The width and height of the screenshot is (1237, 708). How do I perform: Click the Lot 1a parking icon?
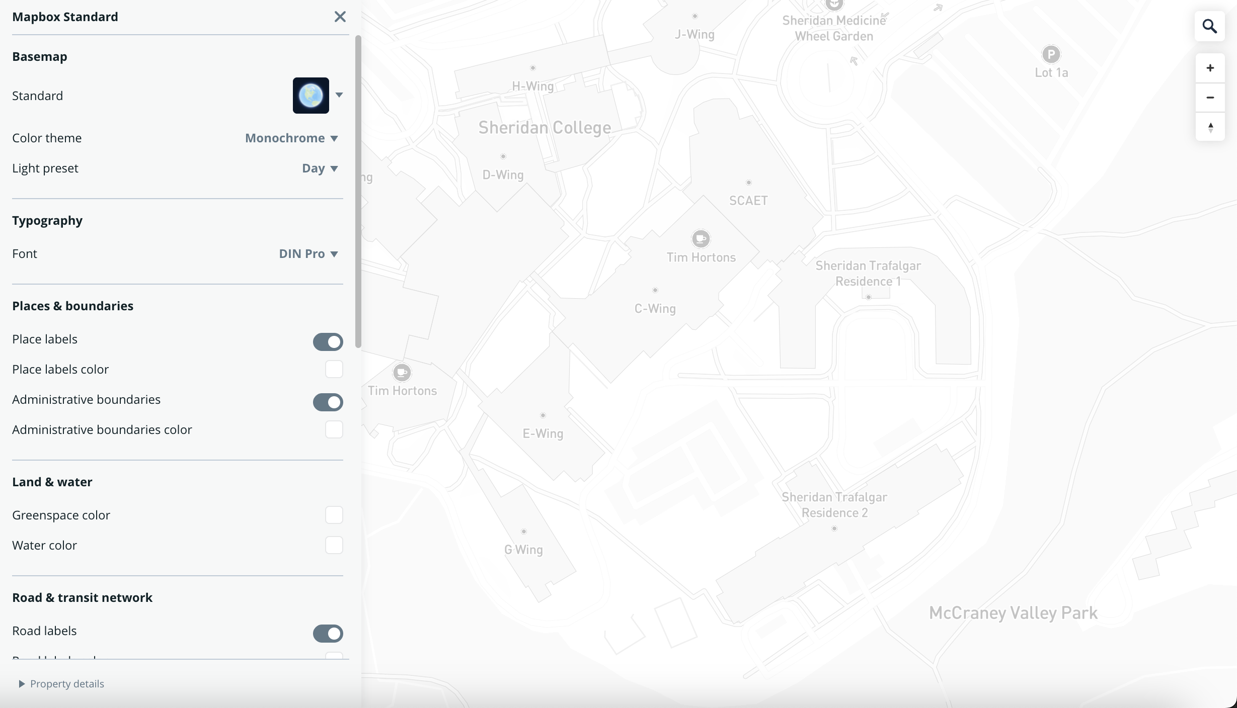1052,55
